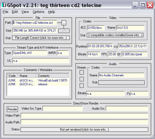This screenshot has width=155, height=139.
Task: Click the video Bitrate field '14 kb/s'
Action: [x=94, y=54]
